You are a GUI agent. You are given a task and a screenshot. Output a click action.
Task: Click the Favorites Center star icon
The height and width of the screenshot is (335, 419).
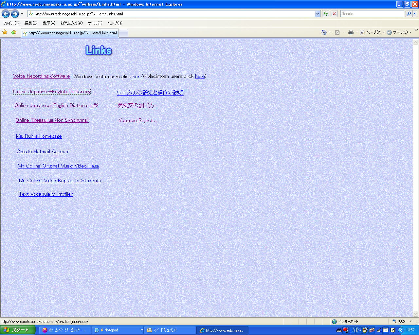pos(5,32)
